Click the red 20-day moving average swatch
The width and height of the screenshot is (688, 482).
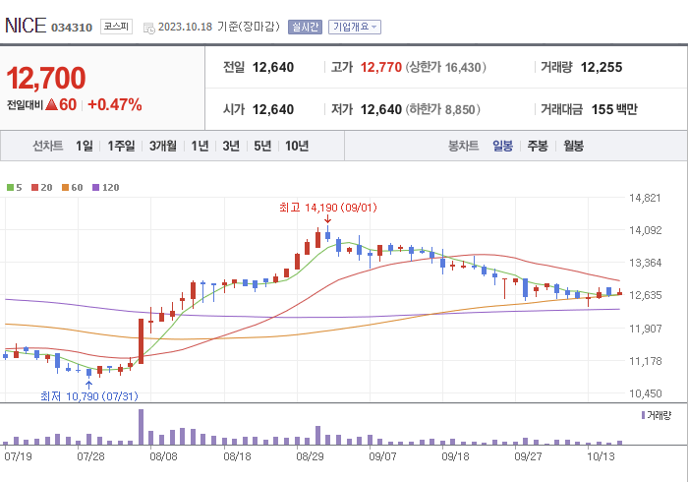coord(34,188)
